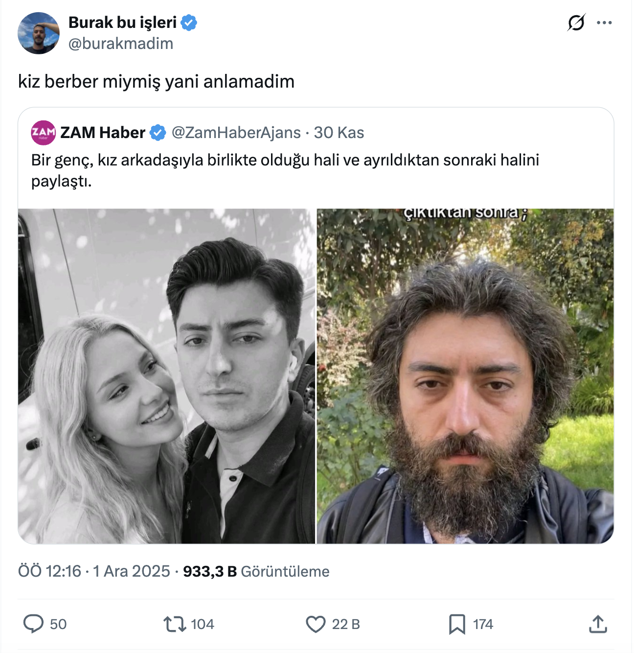The width and height of the screenshot is (634, 653).
Task: Open the three-dot more options menu
Action: coord(605,23)
